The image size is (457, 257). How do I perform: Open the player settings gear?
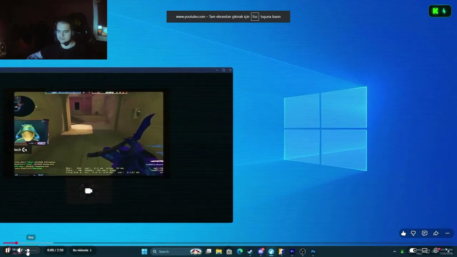[436, 251]
